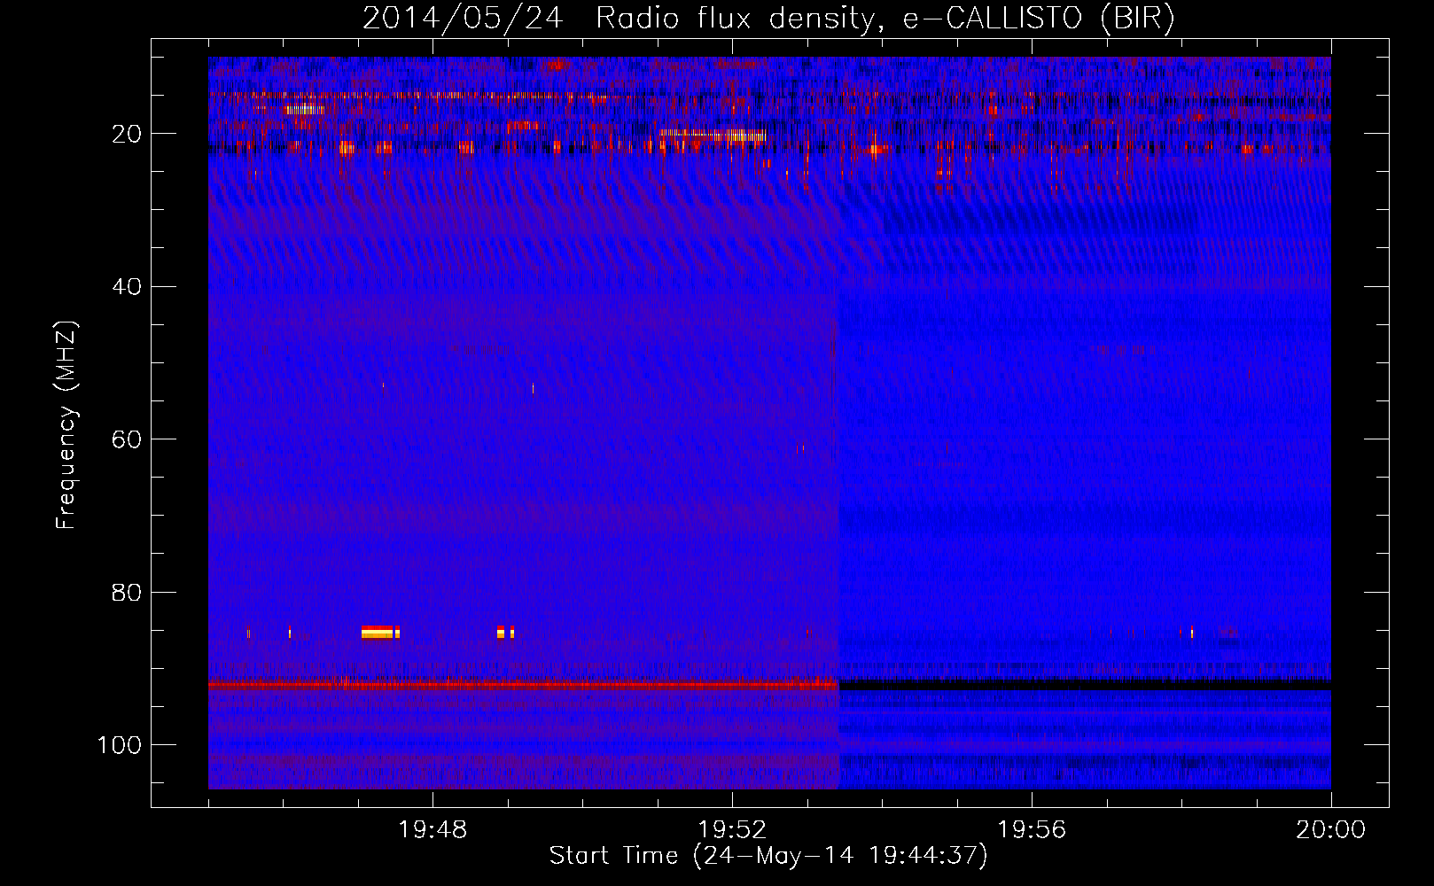The width and height of the screenshot is (1434, 886).
Task: Click the '19:48' time tick label
Action: (x=433, y=830)
